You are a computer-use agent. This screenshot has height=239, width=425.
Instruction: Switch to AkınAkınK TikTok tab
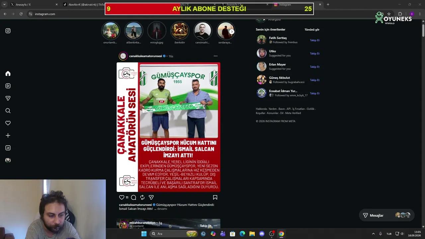(x=83, y=5)
